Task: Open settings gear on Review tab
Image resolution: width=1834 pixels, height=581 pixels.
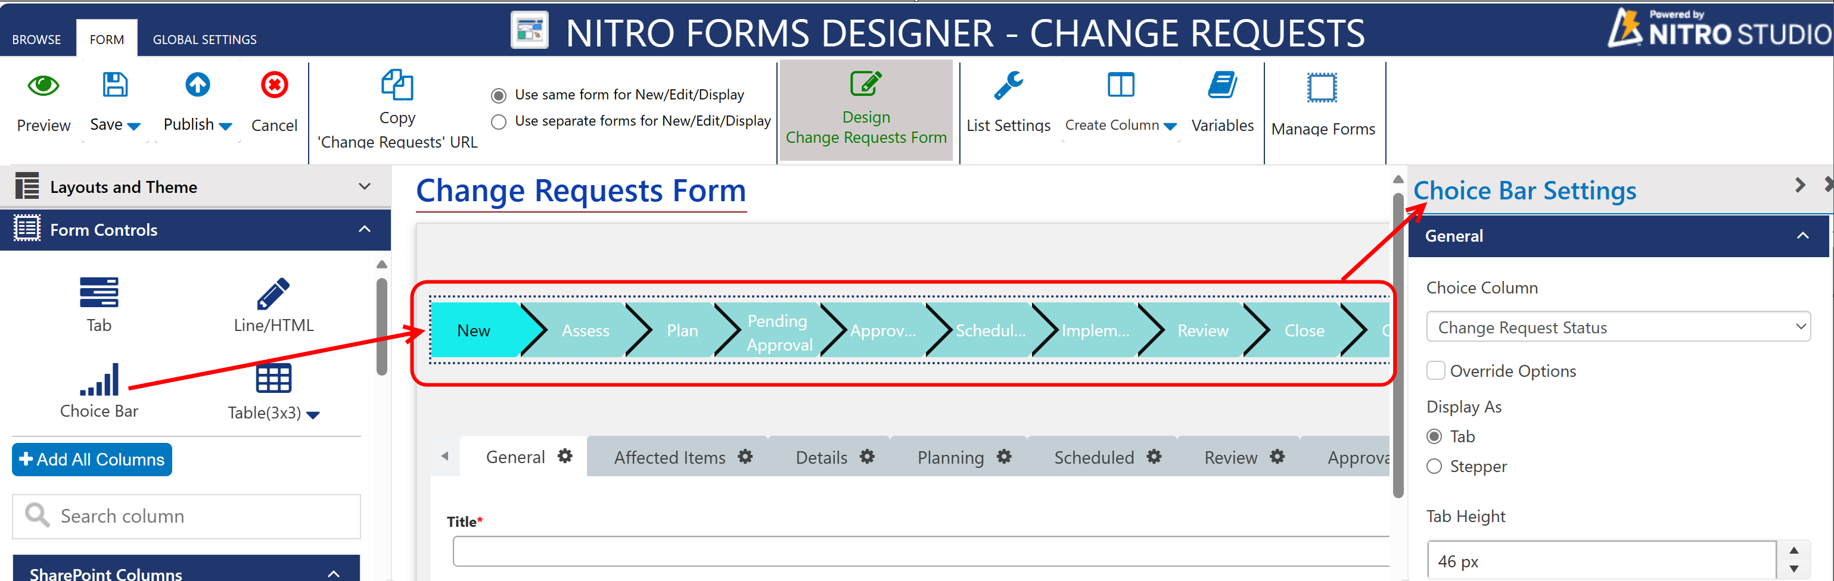Action: (x=1277, y=457)
